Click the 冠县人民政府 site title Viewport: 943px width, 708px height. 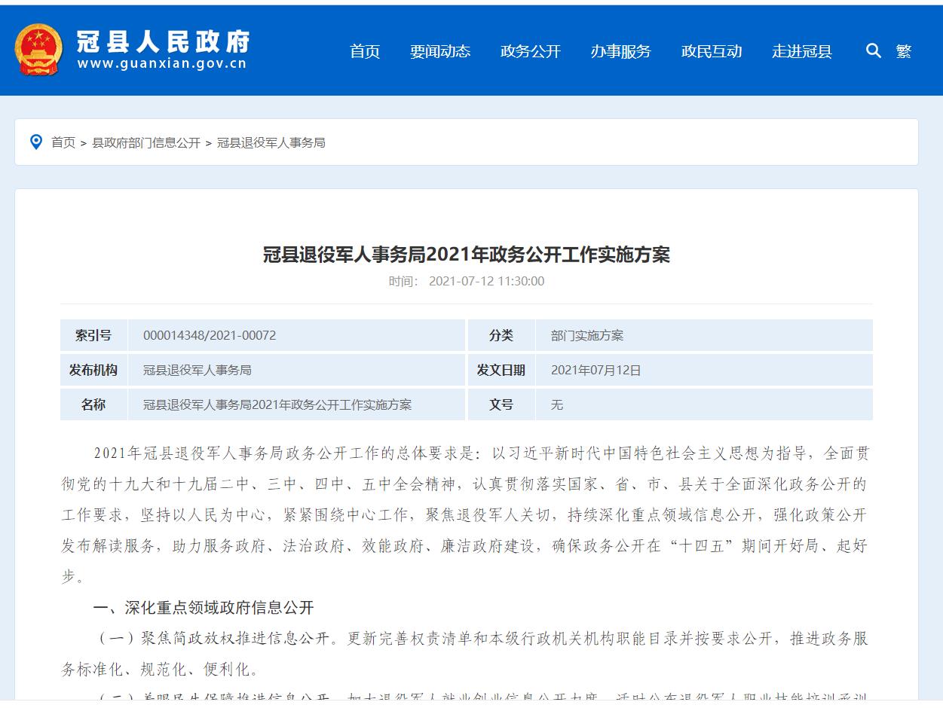(x=163, y=41)
